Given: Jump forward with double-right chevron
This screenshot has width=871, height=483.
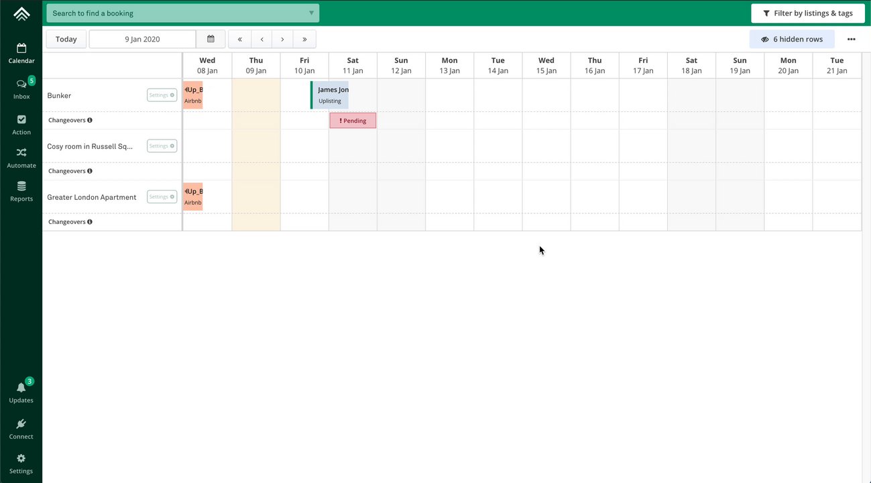Looking at the screenshot, I should pos(304,39).
